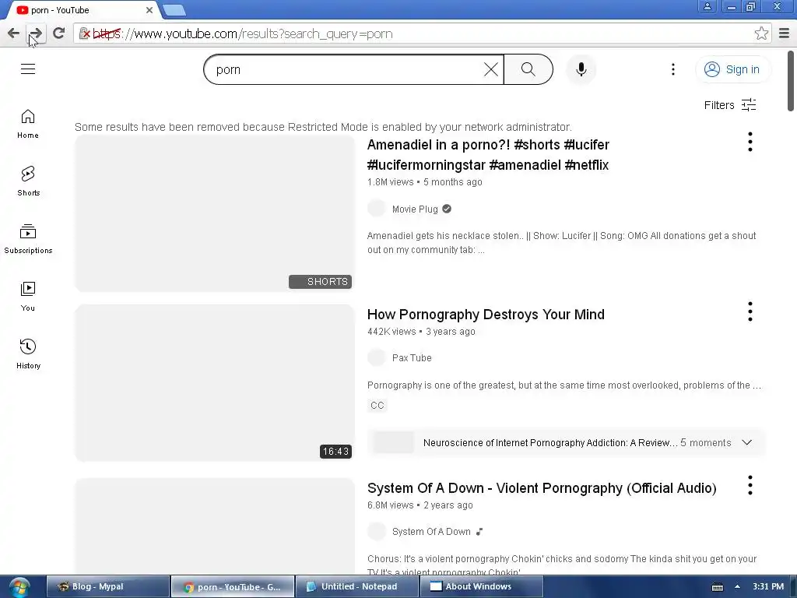Open Amenadiel shorts video title
The height and width of the screenshot is (598, 797).
488,155
